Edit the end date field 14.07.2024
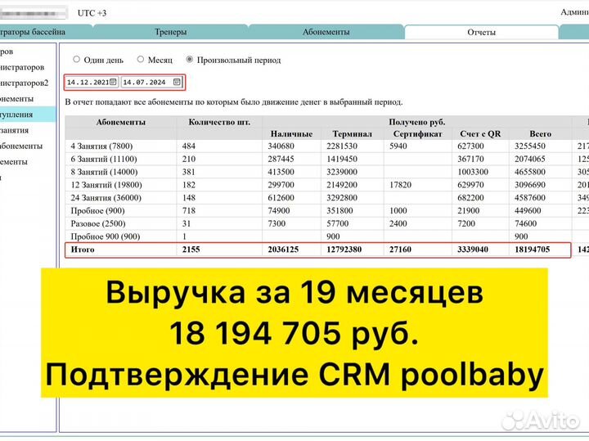Image resolution: width=589 pixels, height=441 pixels. [x=152, y=83]
